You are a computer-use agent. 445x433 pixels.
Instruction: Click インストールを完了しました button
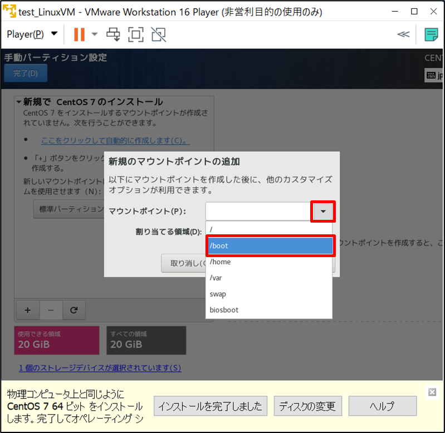(211, 406)
